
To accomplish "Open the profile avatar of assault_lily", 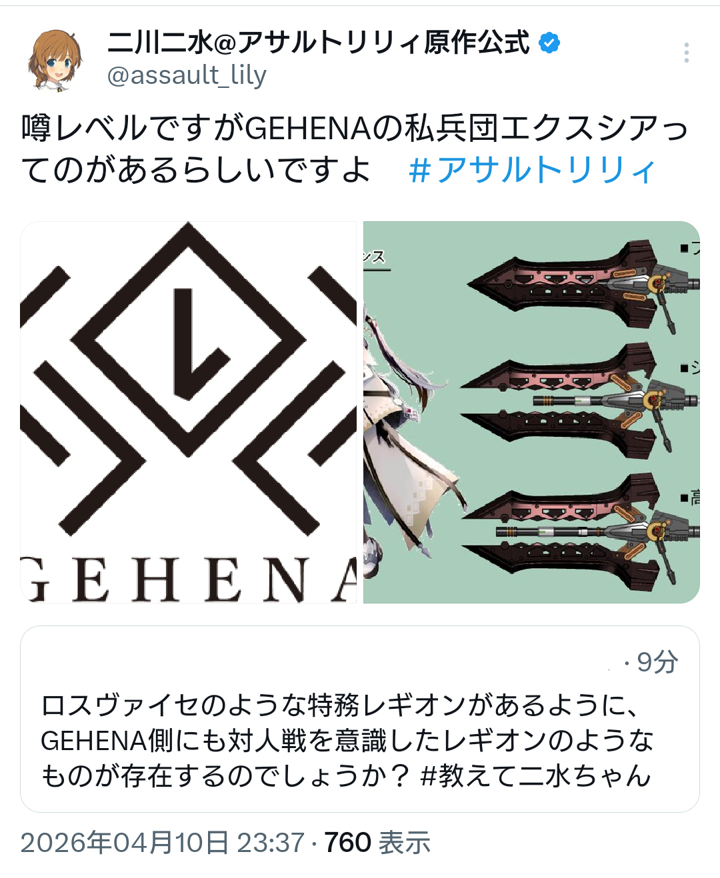I will pos(55,60).
